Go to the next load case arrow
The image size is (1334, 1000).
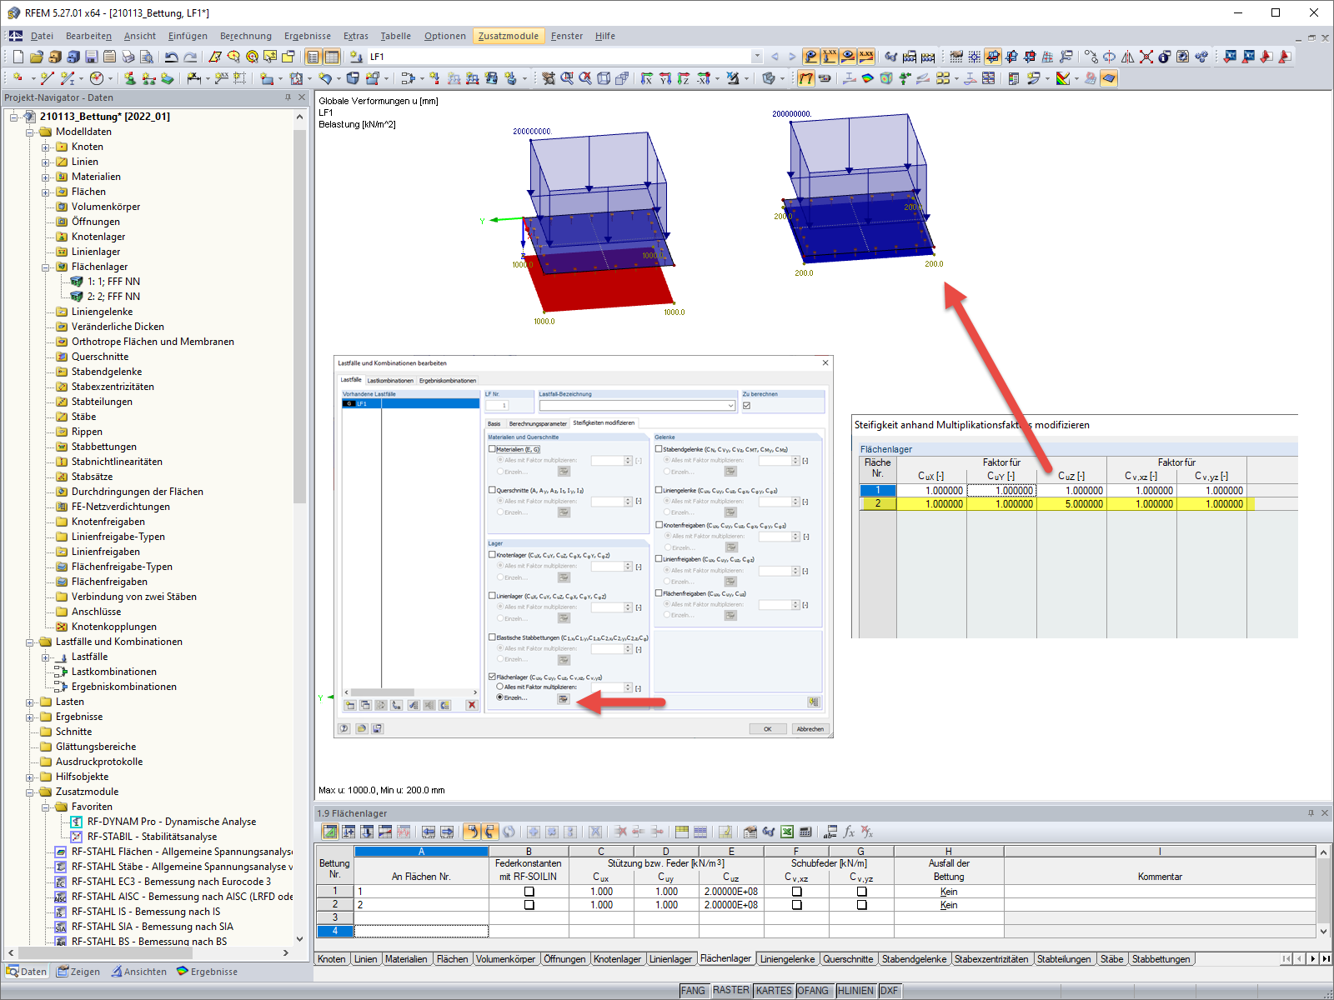[792, 57]
